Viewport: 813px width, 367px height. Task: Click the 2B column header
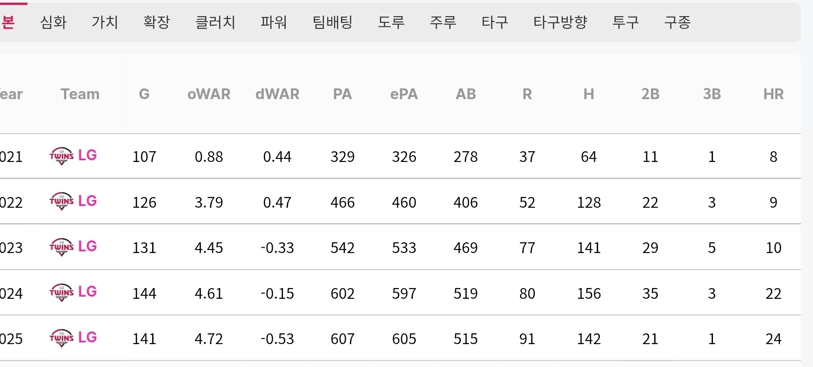(650, 94)
